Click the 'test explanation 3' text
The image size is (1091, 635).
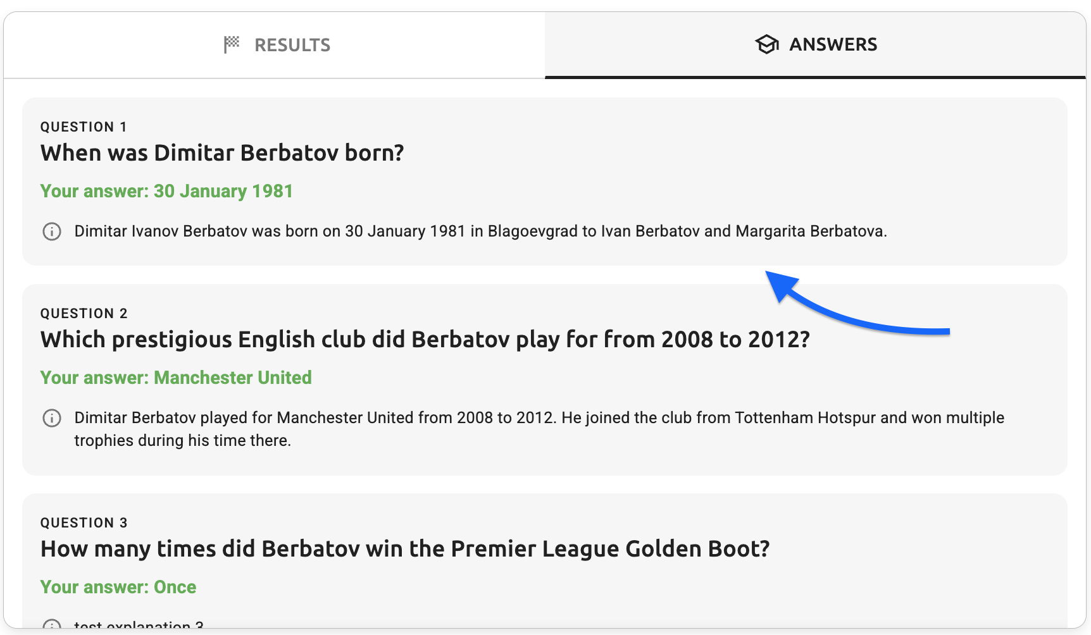click(139, 625)
